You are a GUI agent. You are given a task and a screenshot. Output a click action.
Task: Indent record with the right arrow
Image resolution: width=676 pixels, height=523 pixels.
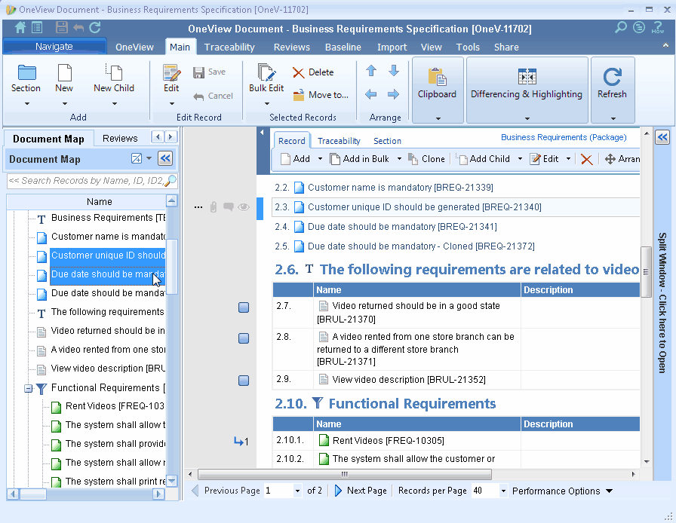point(393,94)
